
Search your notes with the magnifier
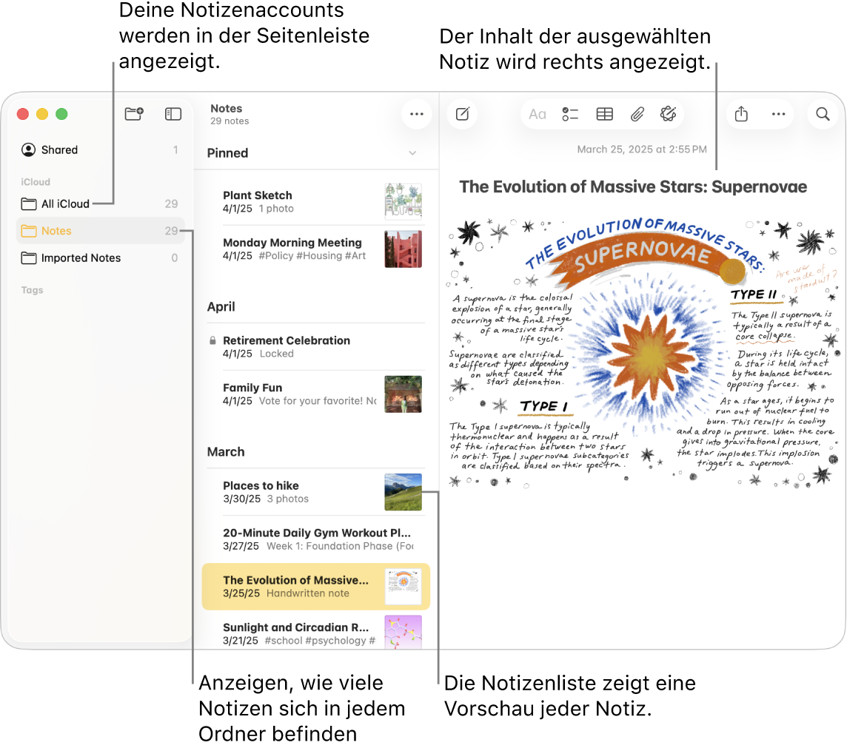pyautogui.click(x=823, y=114)
